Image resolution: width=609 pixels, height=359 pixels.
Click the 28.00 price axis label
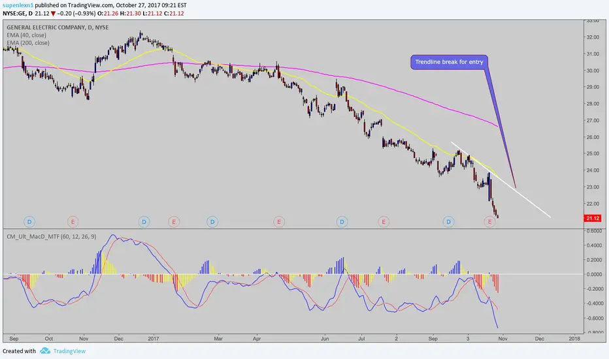(x=593, y=104)
